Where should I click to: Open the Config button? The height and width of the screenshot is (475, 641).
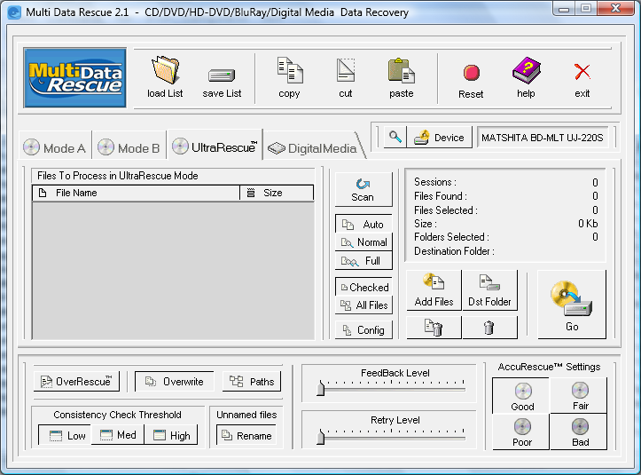pyautogui.click(x=363, y=329)
